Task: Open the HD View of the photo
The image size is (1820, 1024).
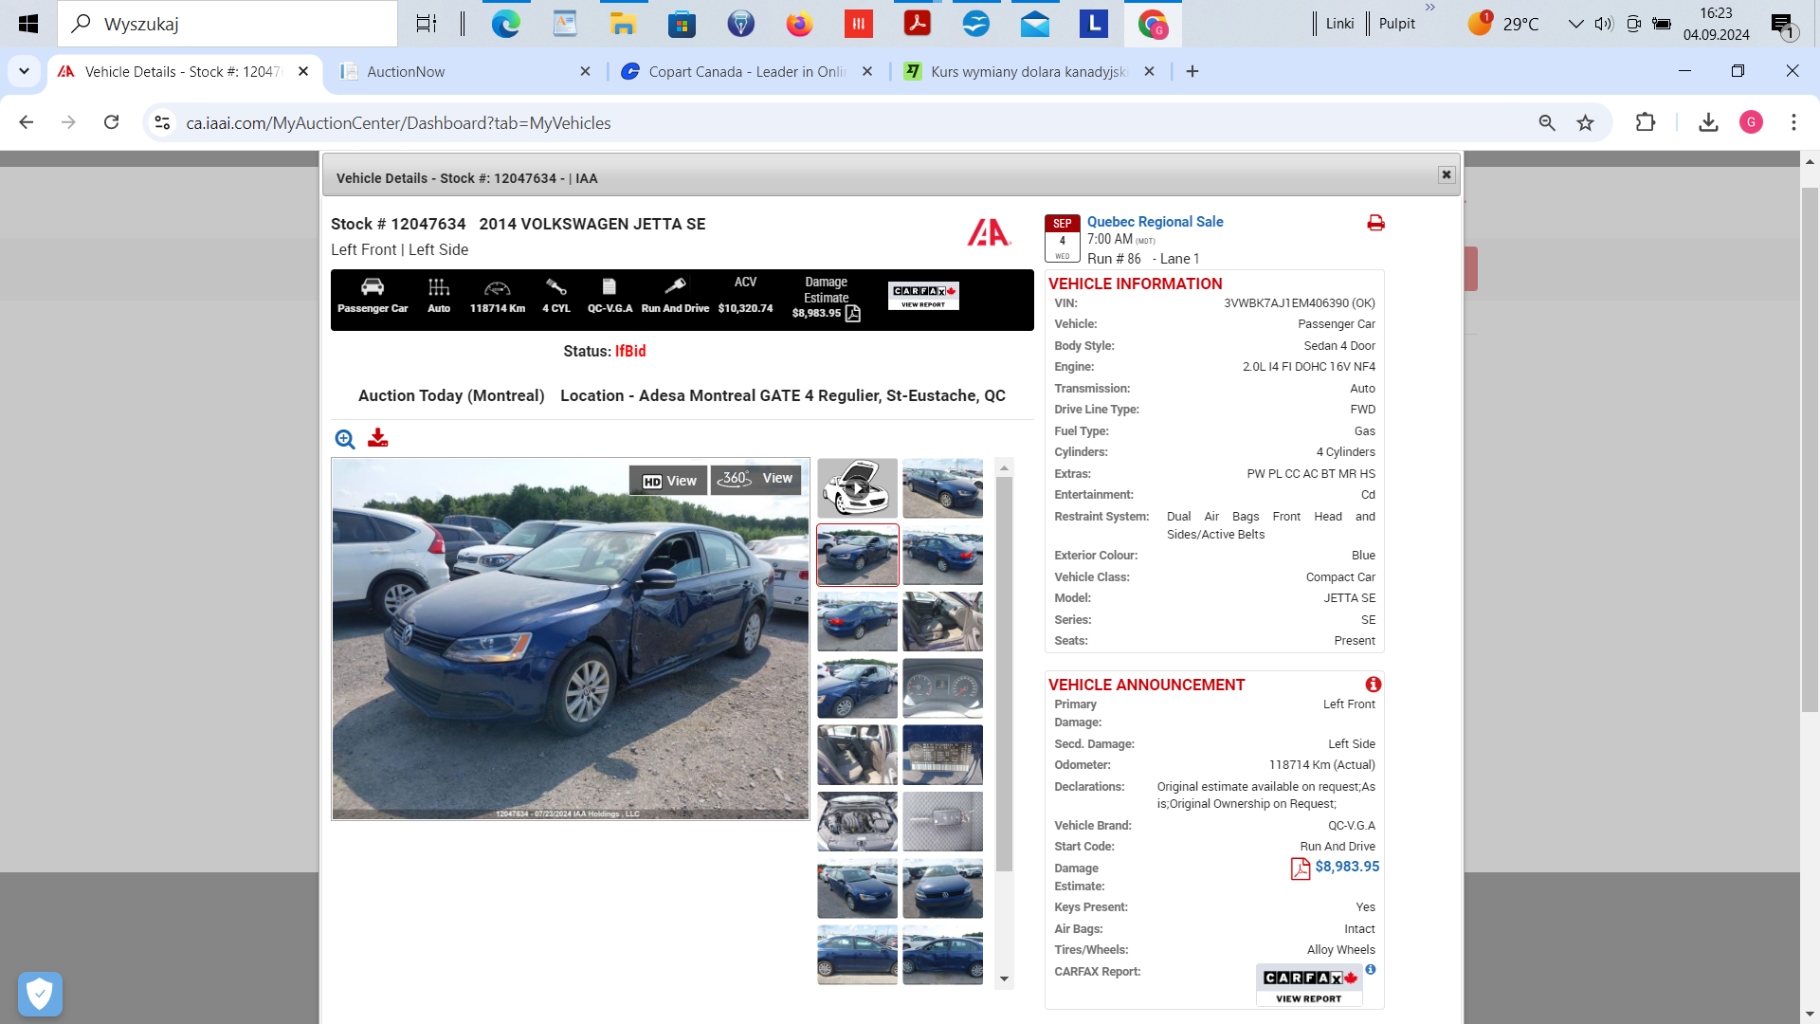Action: 669,481
